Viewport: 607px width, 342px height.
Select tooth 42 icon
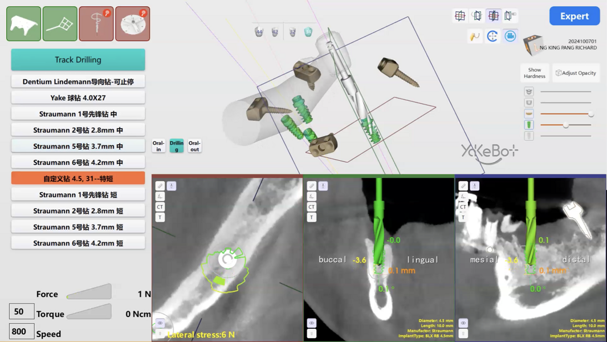point(275,32)
